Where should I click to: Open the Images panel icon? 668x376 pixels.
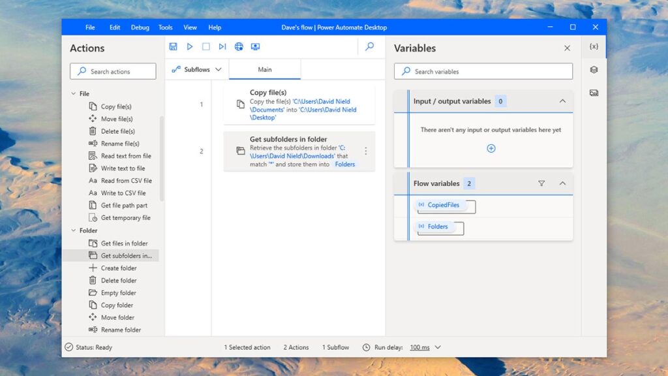(x=594, y=92)
